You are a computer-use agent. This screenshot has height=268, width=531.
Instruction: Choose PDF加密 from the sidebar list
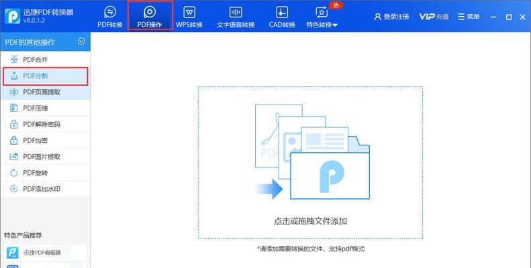tap(46, 141)
